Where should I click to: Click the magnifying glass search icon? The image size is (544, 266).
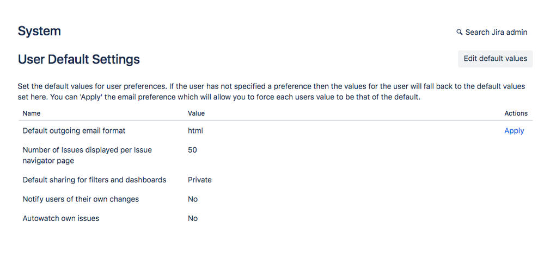coord(459,33)
